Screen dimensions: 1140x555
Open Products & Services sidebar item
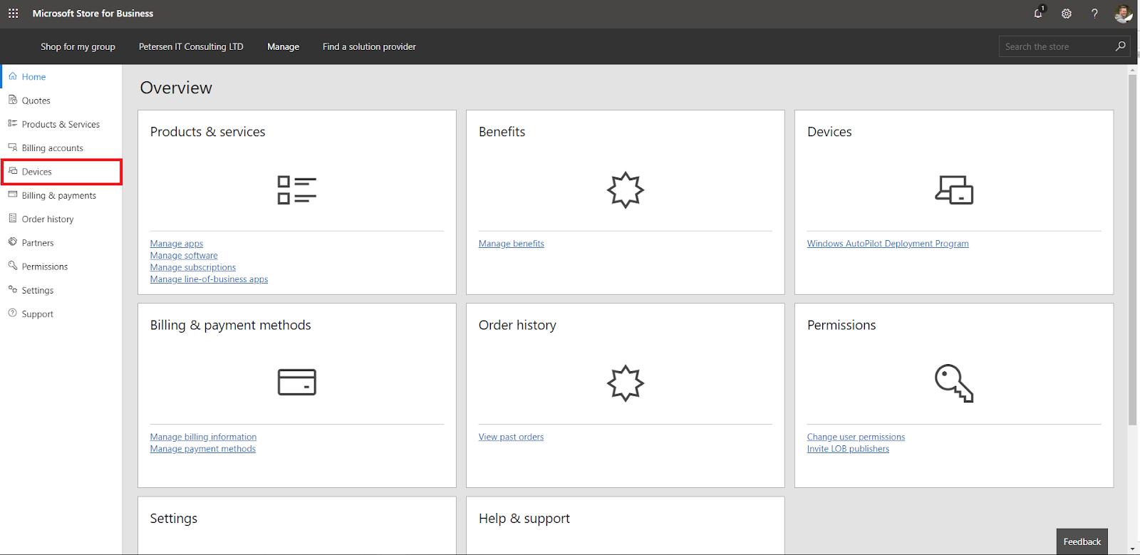point(61,124)
